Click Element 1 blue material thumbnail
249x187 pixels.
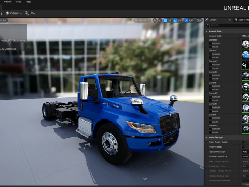point(245,55)
